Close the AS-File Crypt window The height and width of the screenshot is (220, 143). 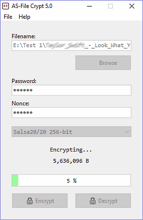pyautogui.click(x=132, y=6)
